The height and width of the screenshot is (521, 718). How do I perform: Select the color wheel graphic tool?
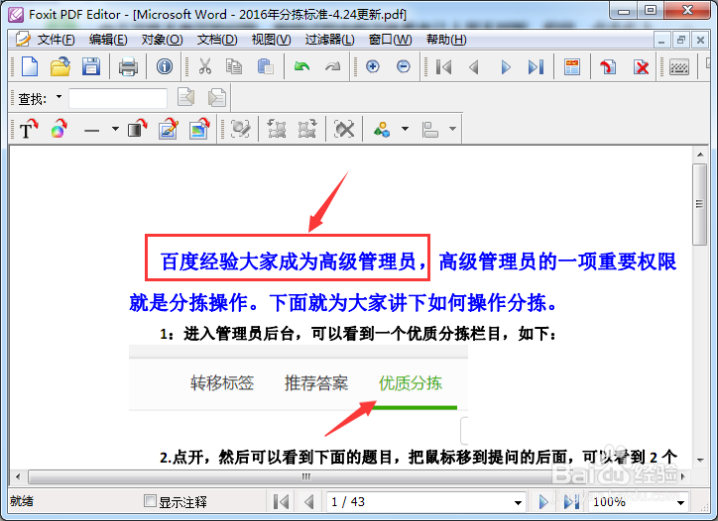tap(60, 129)
